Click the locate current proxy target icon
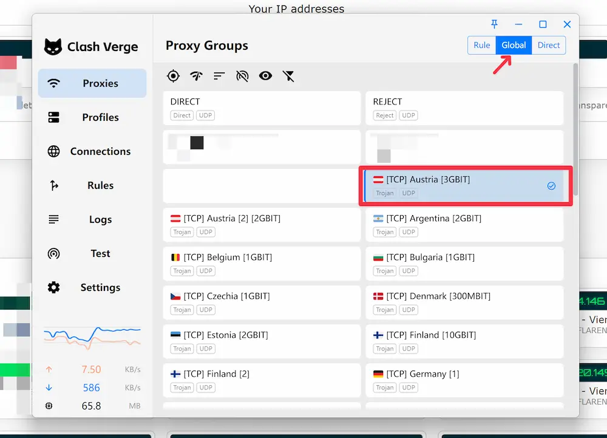Image resolution: width=607 pixels, height=438 pixels. click(174, 76)
